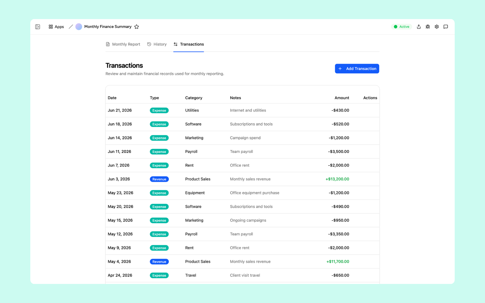Image resolution: width=485 pixels, height=303 pixels.
Task: Click the -$520.00 amount
Action: [340, 124]
